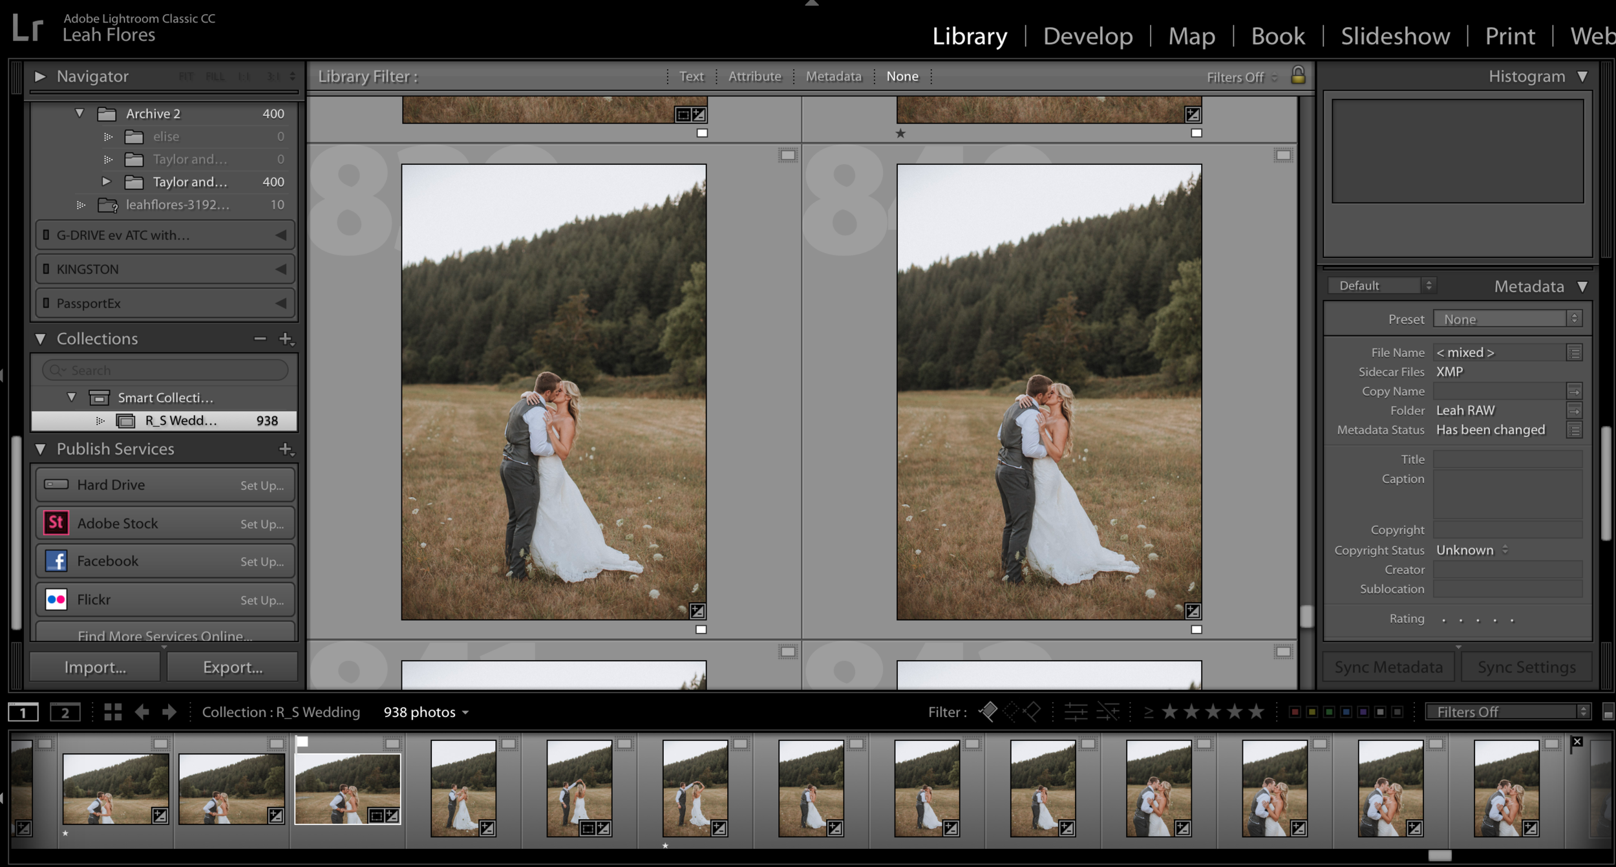Screen dimensions: 1616x867
Task: Click the Flickr service icon
Action: click(56, 599)
